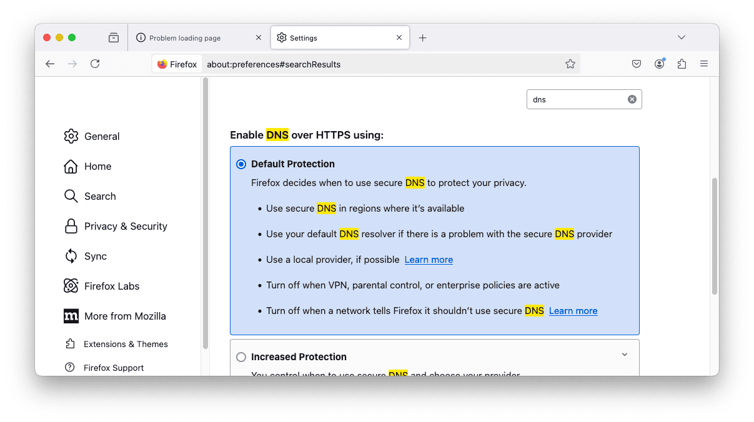Choose Increased Protection mode
Viewport: 754px width, 422px height.
[241, 356]
